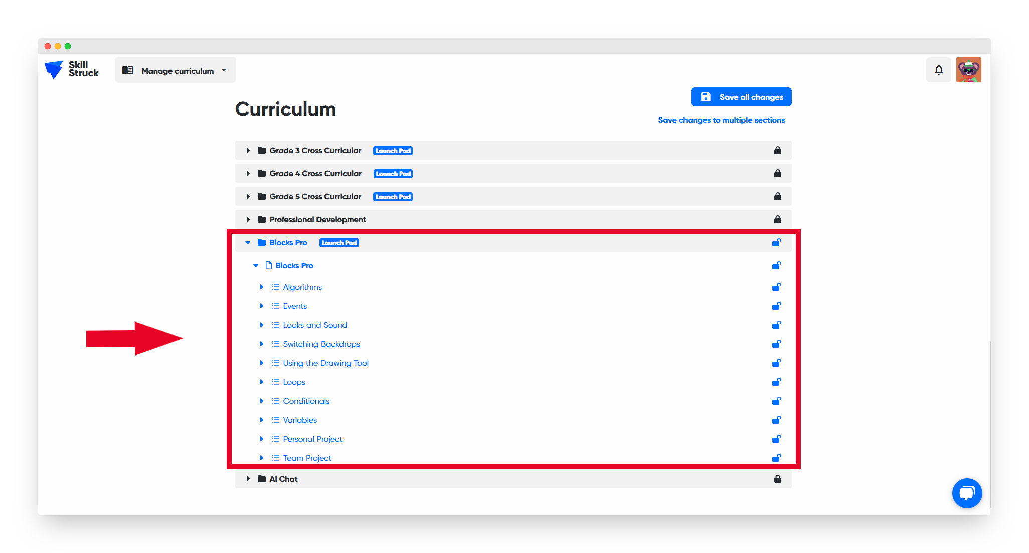Click the Save all changes button

[741, 97]
